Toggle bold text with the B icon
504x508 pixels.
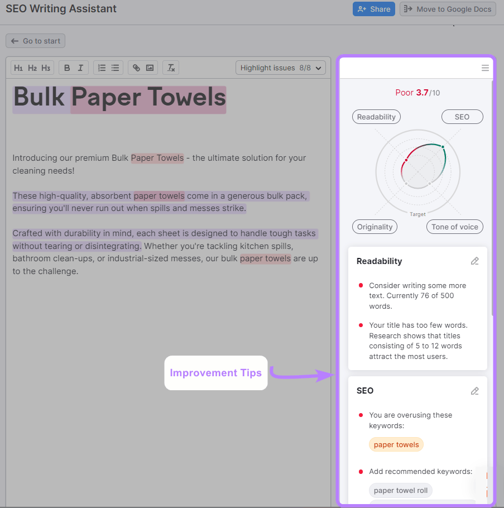67,67
